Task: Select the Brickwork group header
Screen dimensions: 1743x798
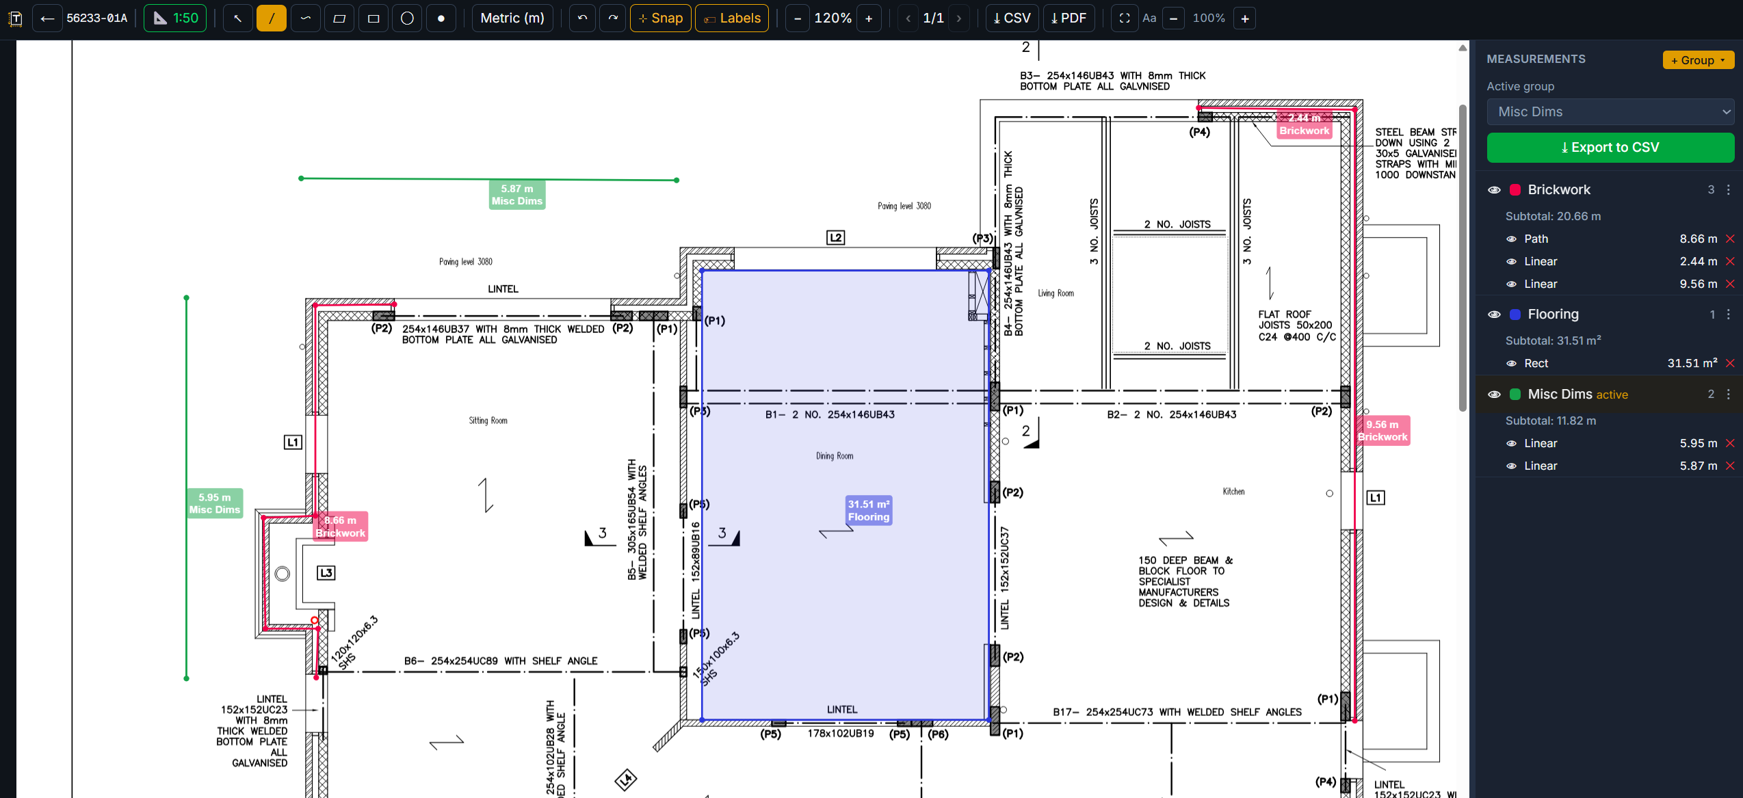Action: coord(1610,190)
